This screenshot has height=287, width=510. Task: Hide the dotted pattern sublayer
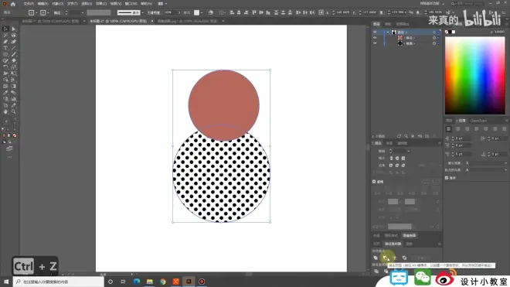[375, 43]
